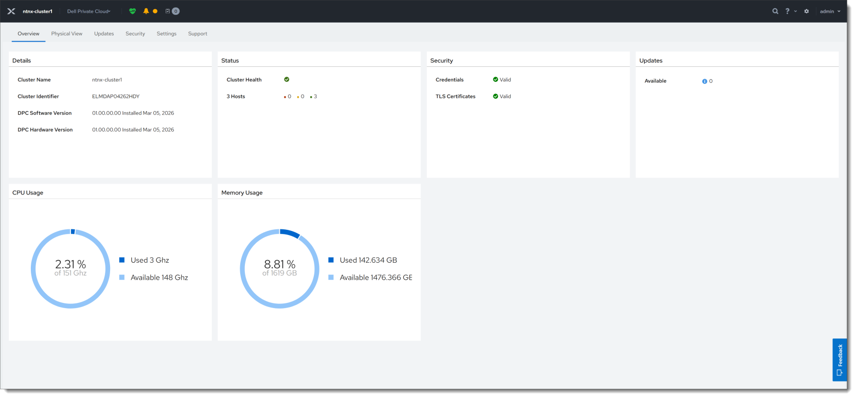Click the yellow warning hosts count
Image resolution: width=855 pixels, height=397 pixels.
click(301, 97)
